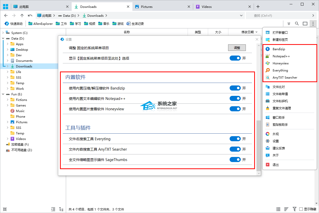Launch AnyTXT Searcher from the menu
319x213 pixels.
click(x=285, y=78)
